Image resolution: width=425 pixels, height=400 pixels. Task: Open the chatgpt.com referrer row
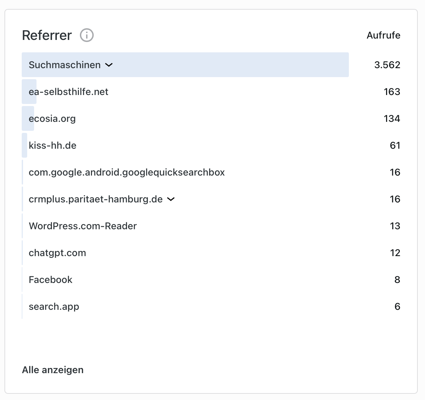click(58, 253)
